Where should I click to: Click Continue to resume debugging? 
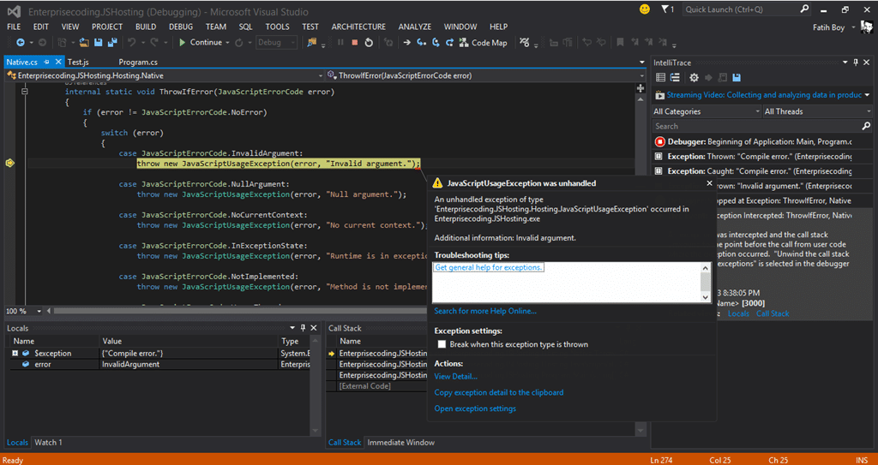(201, 43)
